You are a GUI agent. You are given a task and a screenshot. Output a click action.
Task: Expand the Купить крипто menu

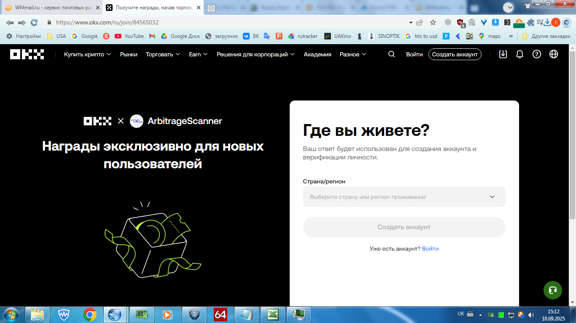[x=88, y=54]
